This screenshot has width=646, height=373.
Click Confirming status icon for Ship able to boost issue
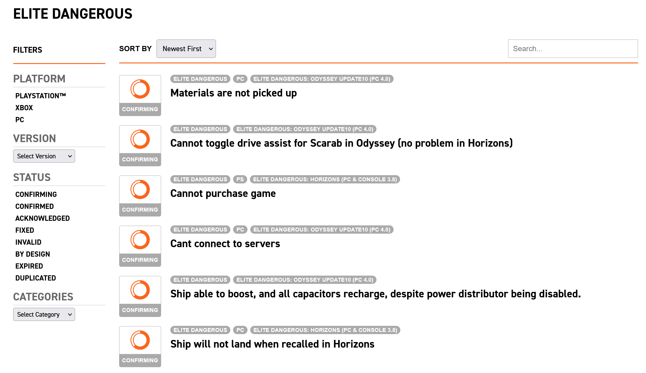140,296
